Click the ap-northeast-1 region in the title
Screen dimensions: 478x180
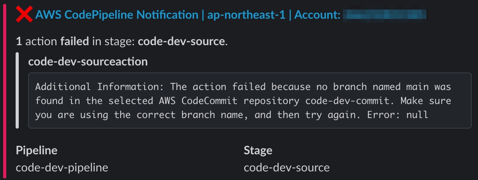tap(246, 15)
